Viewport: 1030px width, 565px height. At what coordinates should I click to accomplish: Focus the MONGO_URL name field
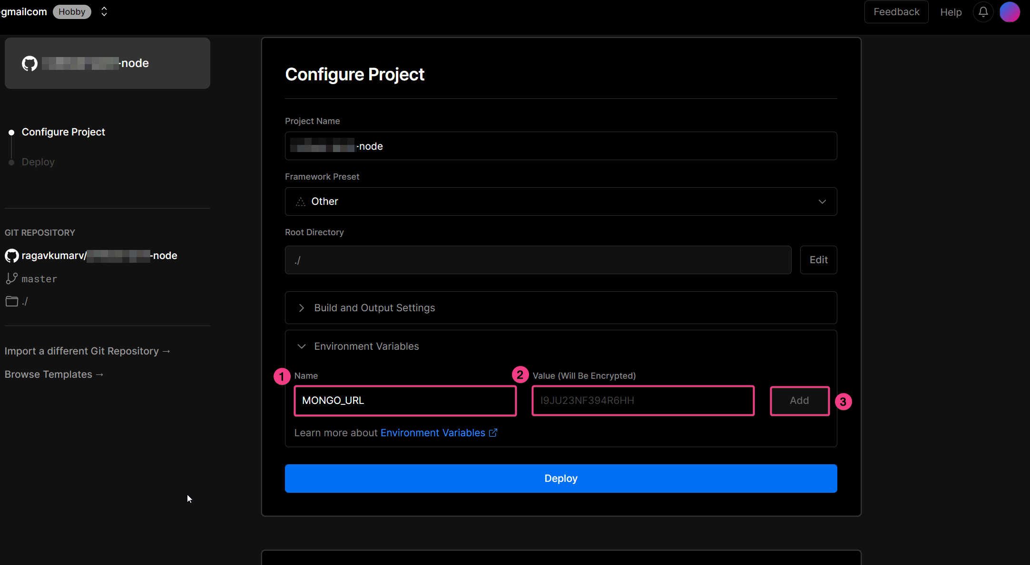tap(405, 401)
